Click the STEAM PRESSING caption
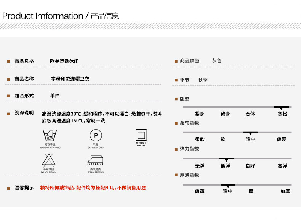The image size is (301, 222). click(x=96, y=172)
